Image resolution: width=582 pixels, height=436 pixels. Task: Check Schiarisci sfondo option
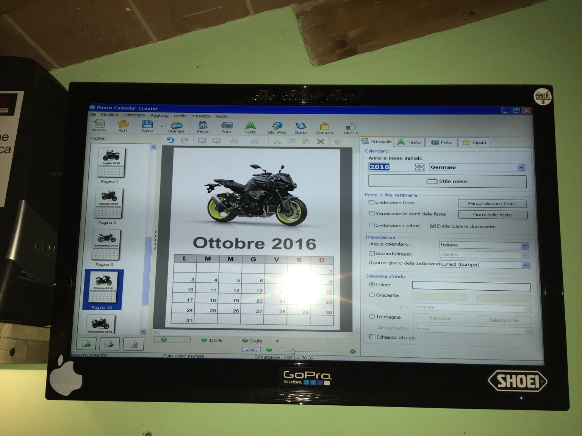(372, 337)
